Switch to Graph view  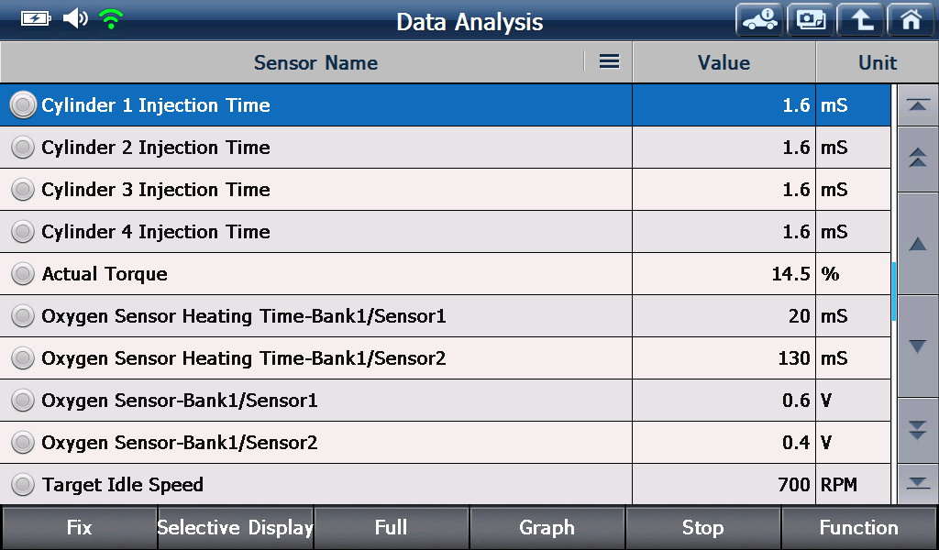click(x=547, y=527)
